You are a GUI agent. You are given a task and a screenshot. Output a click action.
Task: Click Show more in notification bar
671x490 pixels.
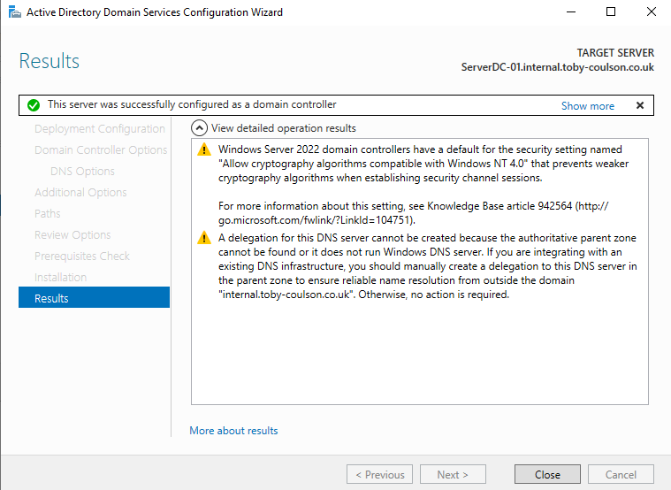tap(587, 105)
